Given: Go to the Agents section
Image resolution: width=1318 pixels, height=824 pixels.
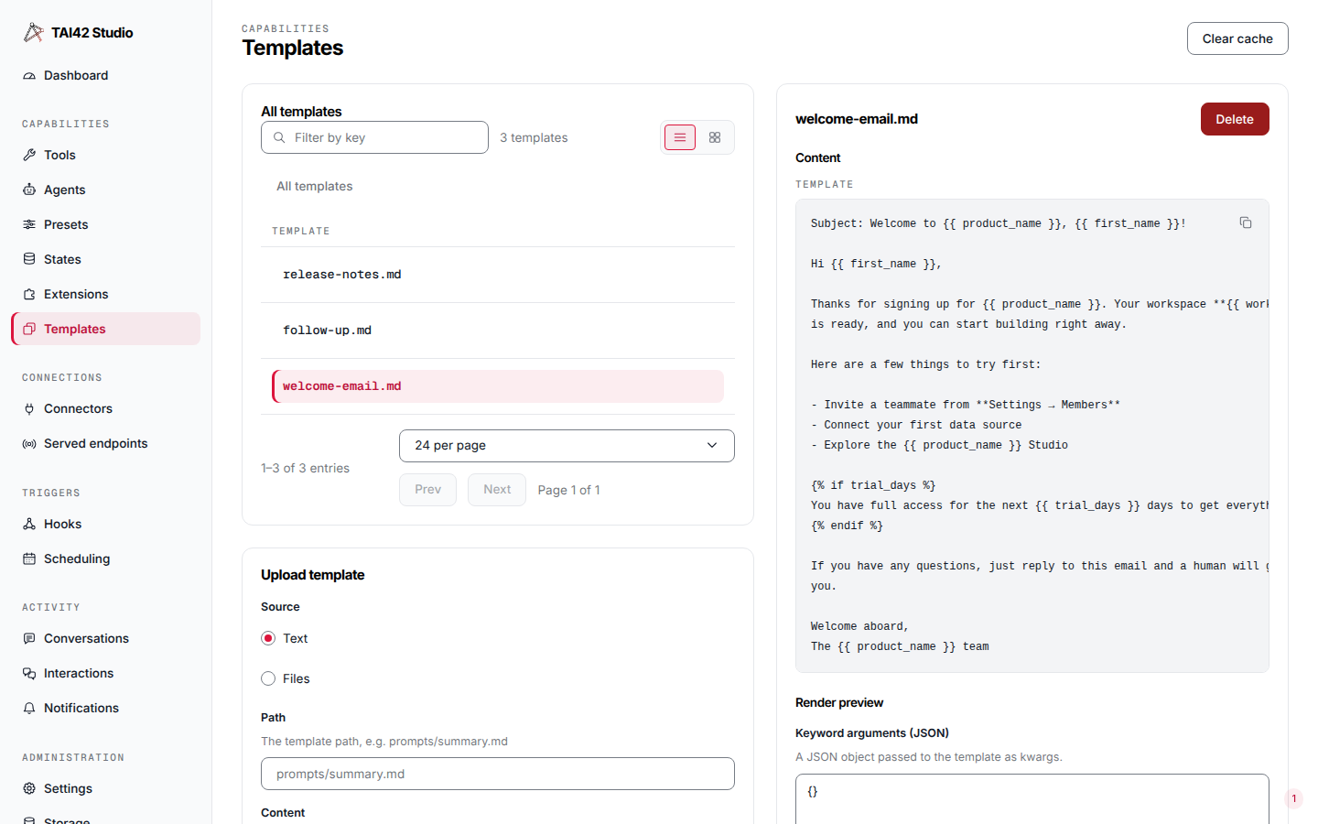Looking at the screenshot, I should coord(106,190).
